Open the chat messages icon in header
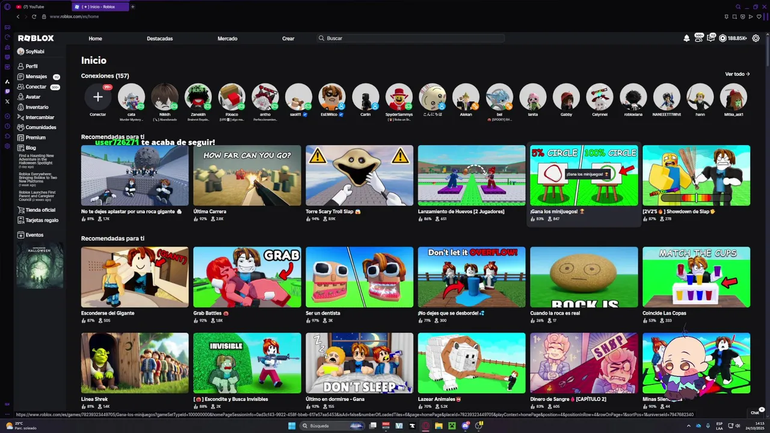The width and height of the screenshot is (770, 433). (711, 38)
